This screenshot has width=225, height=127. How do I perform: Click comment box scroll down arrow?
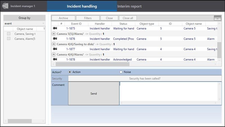coord(219,99)
